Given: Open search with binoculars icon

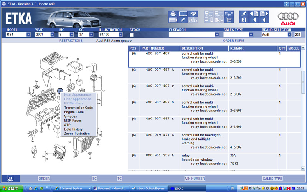Looking at the screenshot, I should click(x=193, y=14).
